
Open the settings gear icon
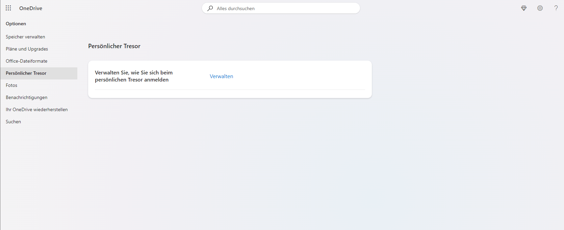tap(540, 8)
